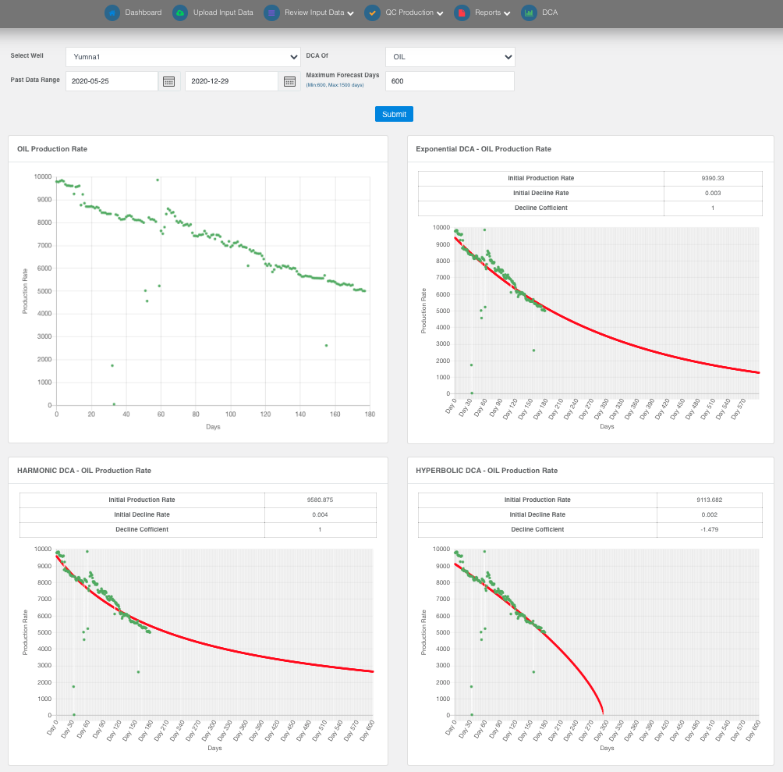Click the Maximum Forecast Days field
The height and width of the screenshot is (772, 783).
coord(450,81)
